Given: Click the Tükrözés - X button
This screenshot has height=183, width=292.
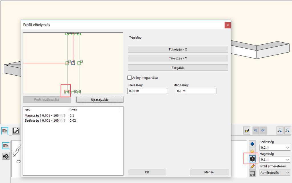Looking at the screenshot, I should [178, 49].
